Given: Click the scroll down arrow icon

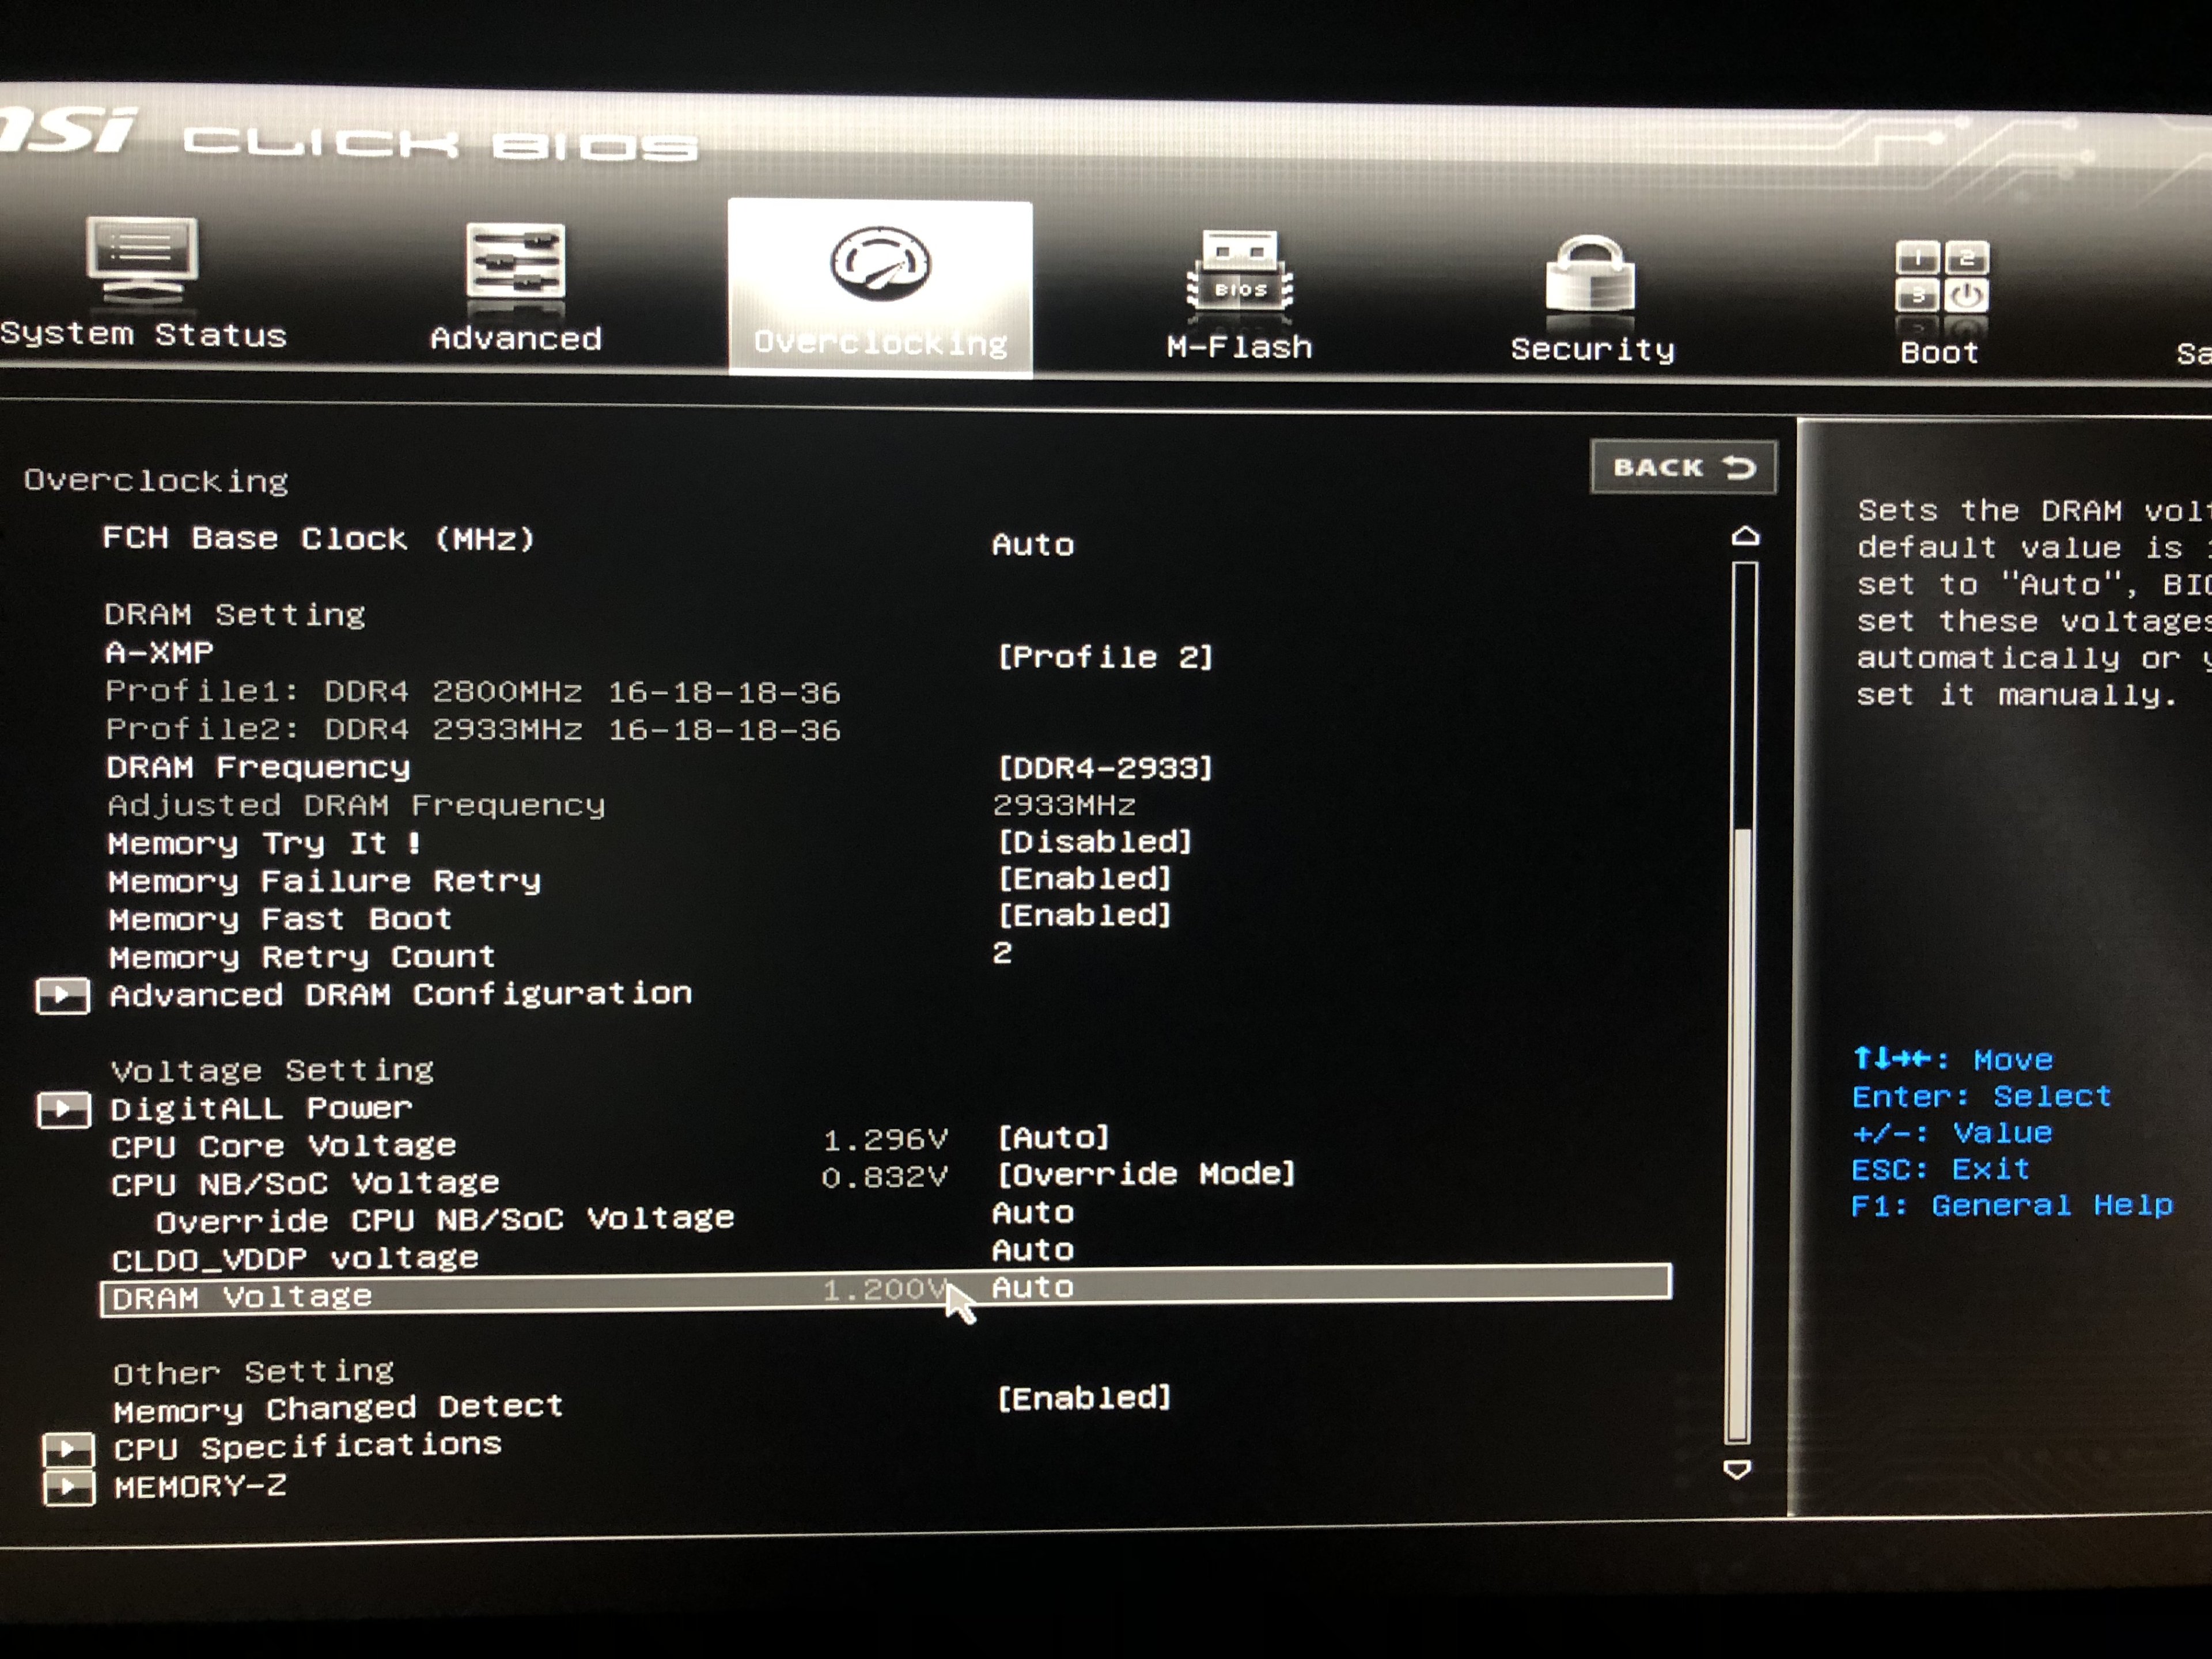Looking at the screenshot, I should pyautogui.click(x=1737, y=1469).
